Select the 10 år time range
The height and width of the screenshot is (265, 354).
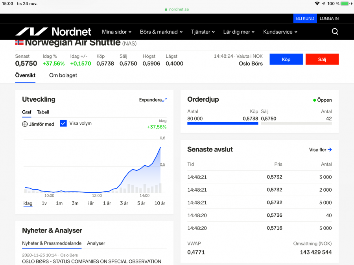tap(160, 203)
